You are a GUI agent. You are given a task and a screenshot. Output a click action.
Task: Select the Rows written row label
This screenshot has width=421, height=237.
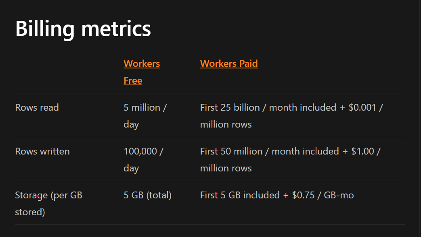tap(42, 151)
